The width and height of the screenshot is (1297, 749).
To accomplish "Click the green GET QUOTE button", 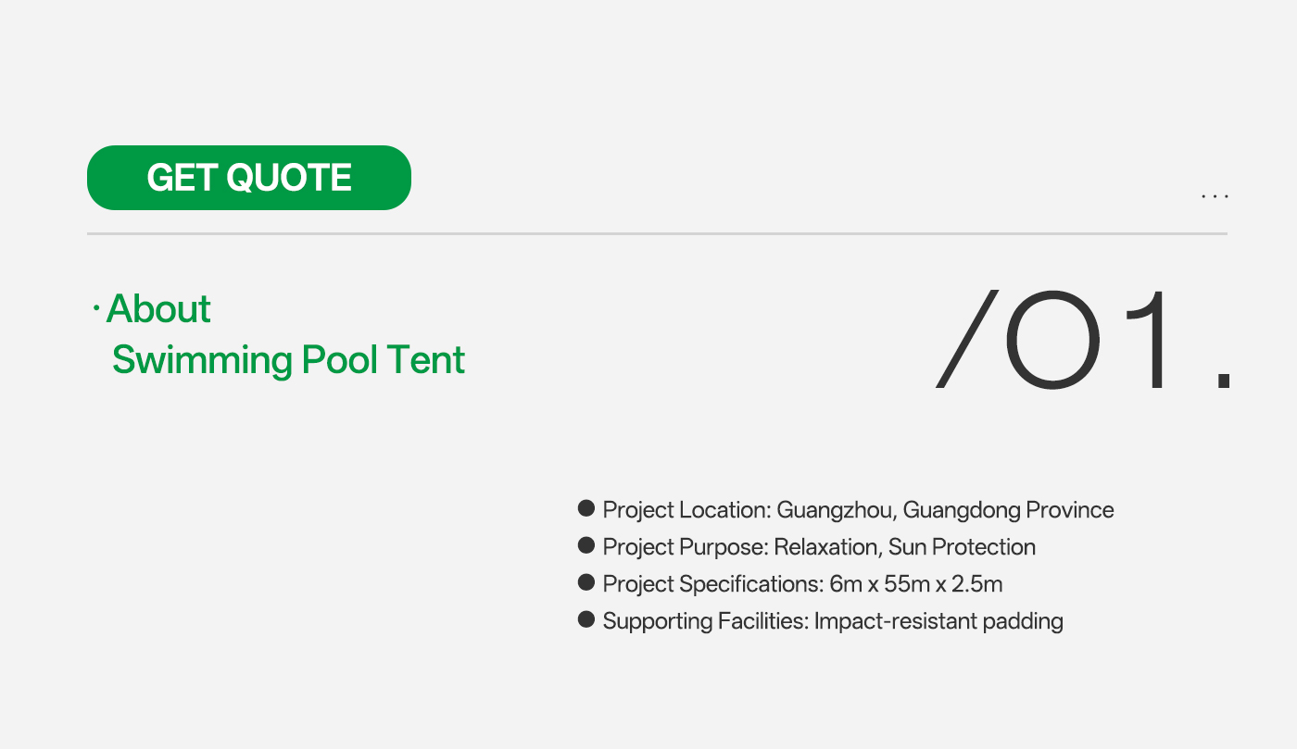I will (248, 178).
